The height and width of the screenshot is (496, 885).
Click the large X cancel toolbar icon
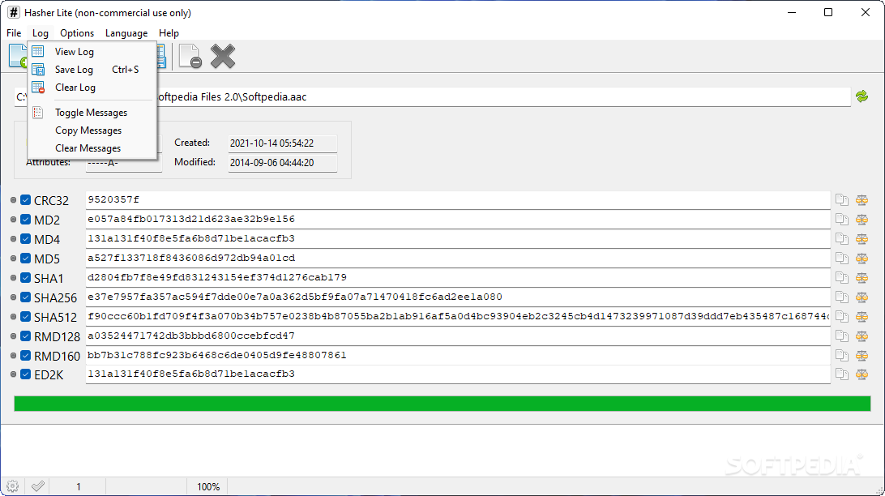[223, 57]
